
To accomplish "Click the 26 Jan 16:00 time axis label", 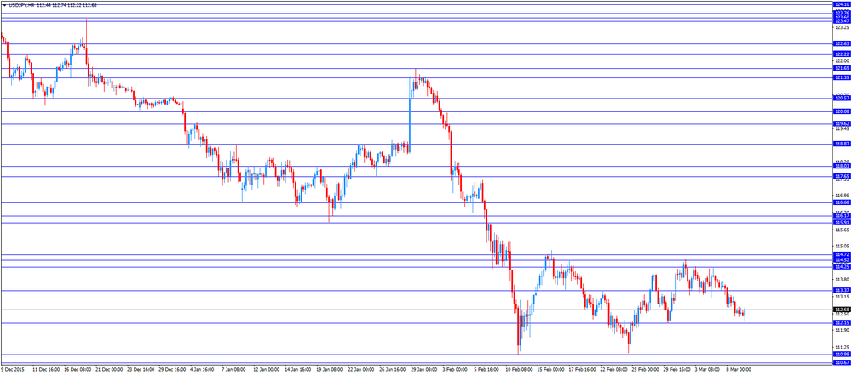I will click(392, 370).
